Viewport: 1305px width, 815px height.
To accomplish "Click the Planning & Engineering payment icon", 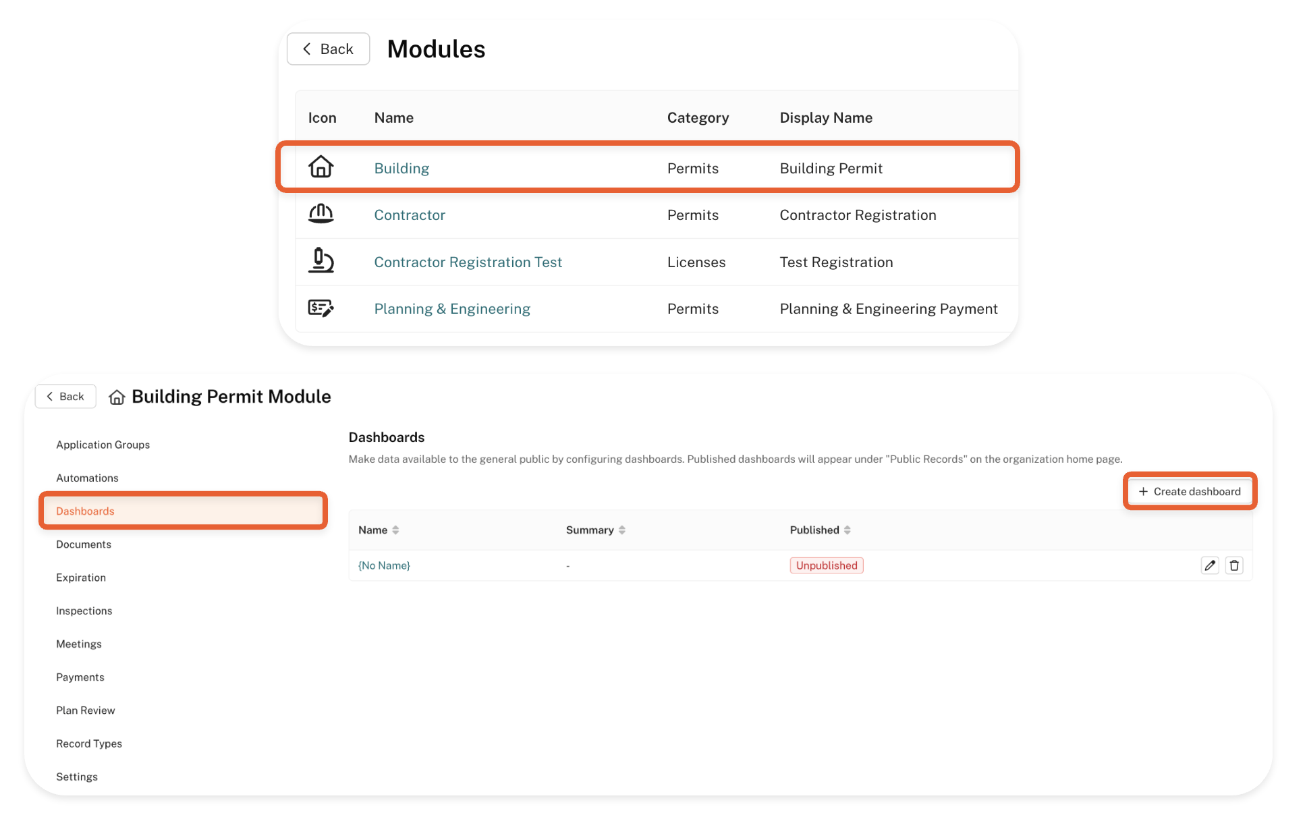I will point(321,308).
